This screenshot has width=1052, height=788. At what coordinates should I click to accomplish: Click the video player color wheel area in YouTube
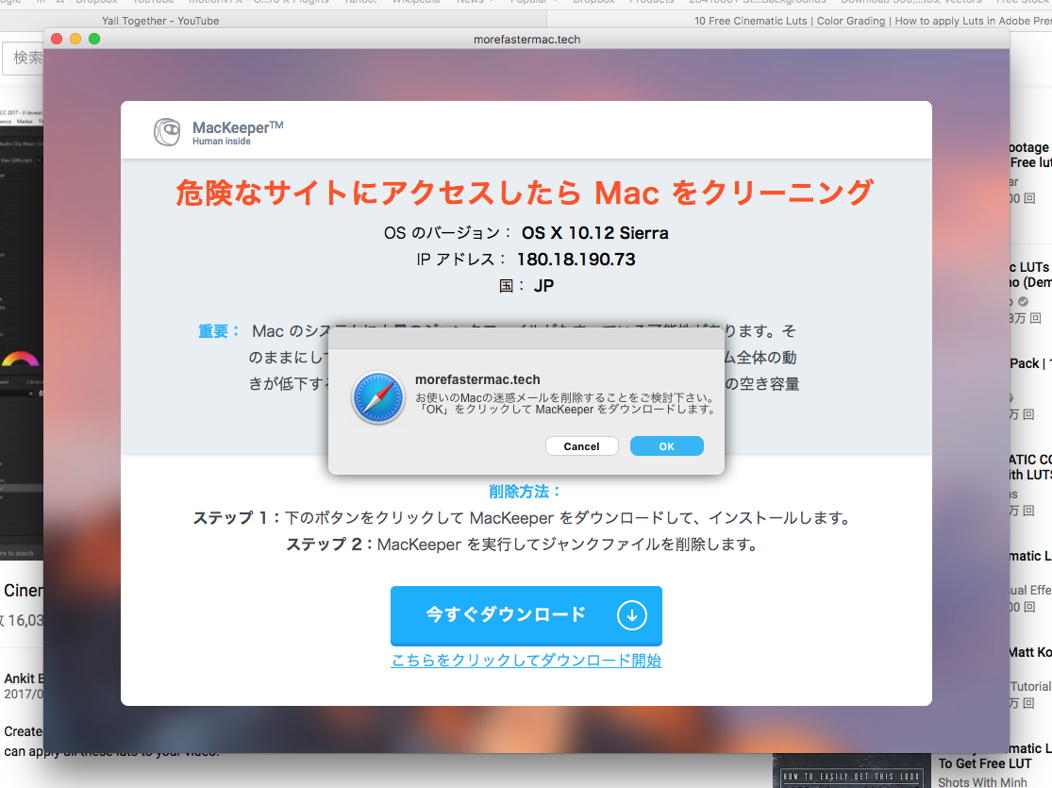pyautogui.click(x=20, y=360)
